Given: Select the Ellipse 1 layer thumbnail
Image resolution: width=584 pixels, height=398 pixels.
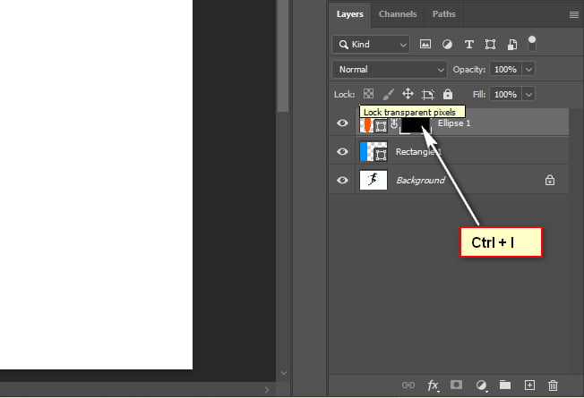Looking at the screenshot, I should pyautogui.click(x=374, y=124).
